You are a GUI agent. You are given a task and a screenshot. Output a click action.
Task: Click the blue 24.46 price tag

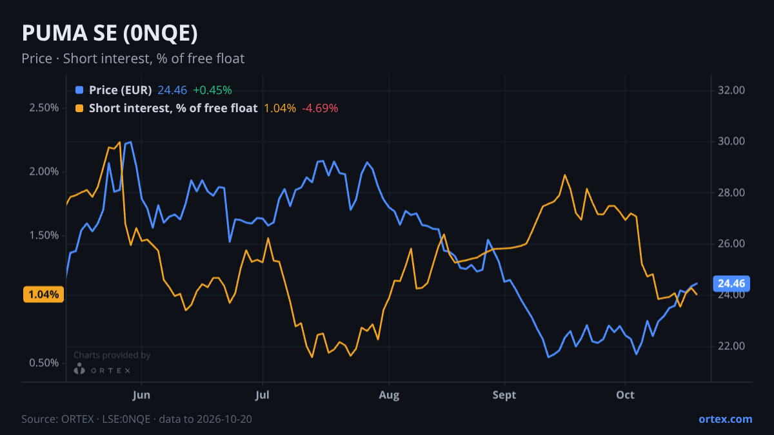pyautogui.click(x=731, y=283)
